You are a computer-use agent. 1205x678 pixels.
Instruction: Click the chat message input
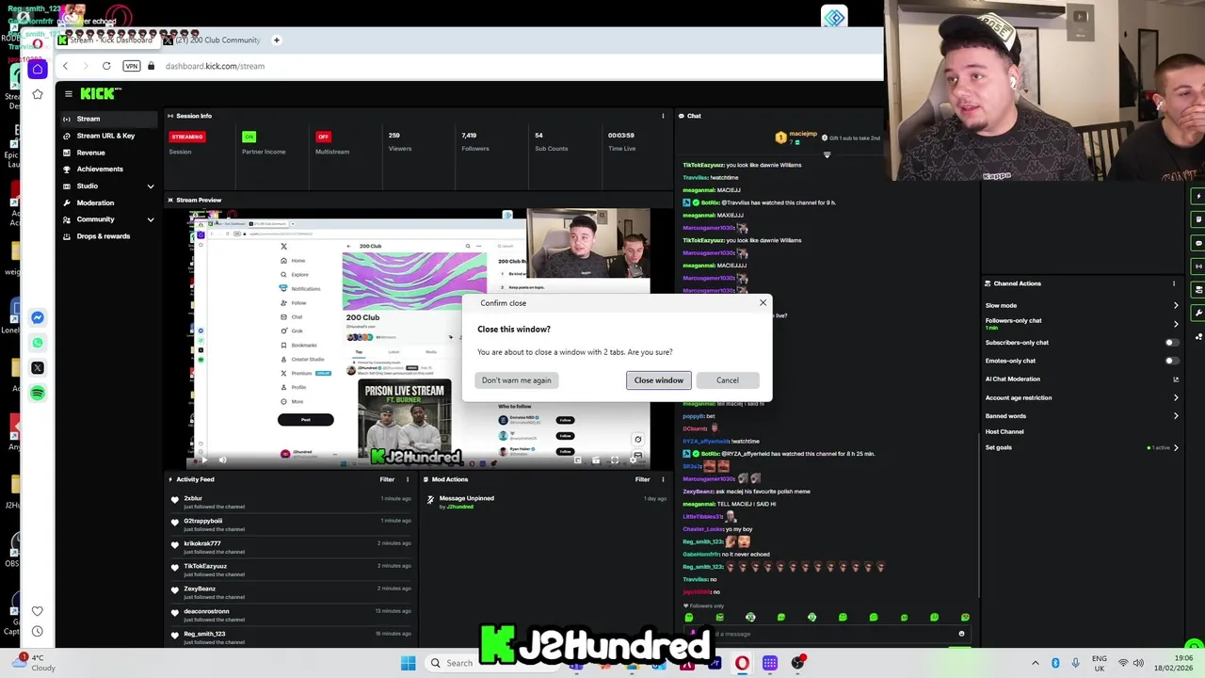pyautogui.click(x=828, y=634)
